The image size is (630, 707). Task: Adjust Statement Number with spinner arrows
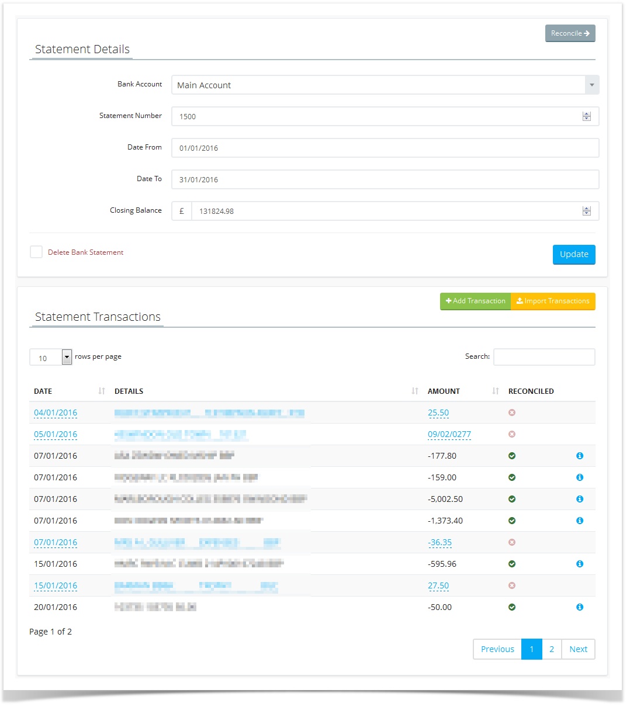tap(586, 116)
